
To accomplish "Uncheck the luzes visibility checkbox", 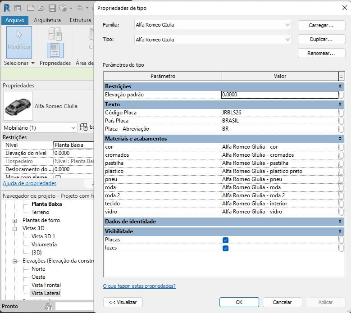I will coord(225,248).
